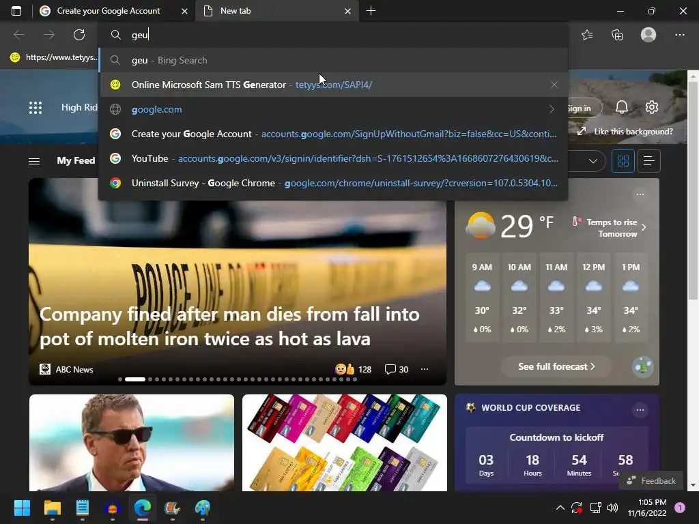Open the browser profile avatar
This screenshot has width=699, height=524.
[648, 35]
